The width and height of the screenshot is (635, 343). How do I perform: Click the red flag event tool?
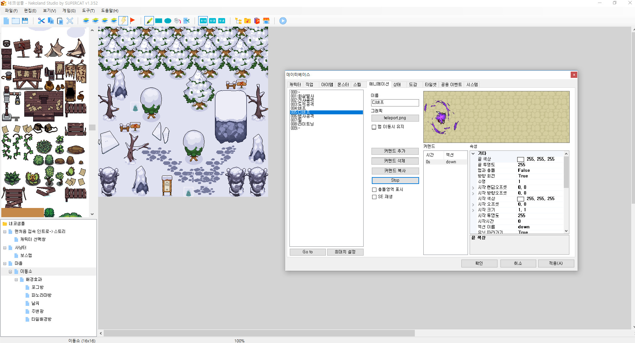pos(133,20)
